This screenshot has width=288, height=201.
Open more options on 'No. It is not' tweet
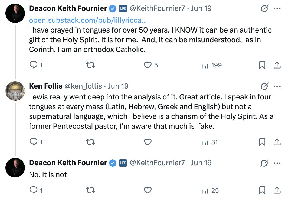point(277,163)
